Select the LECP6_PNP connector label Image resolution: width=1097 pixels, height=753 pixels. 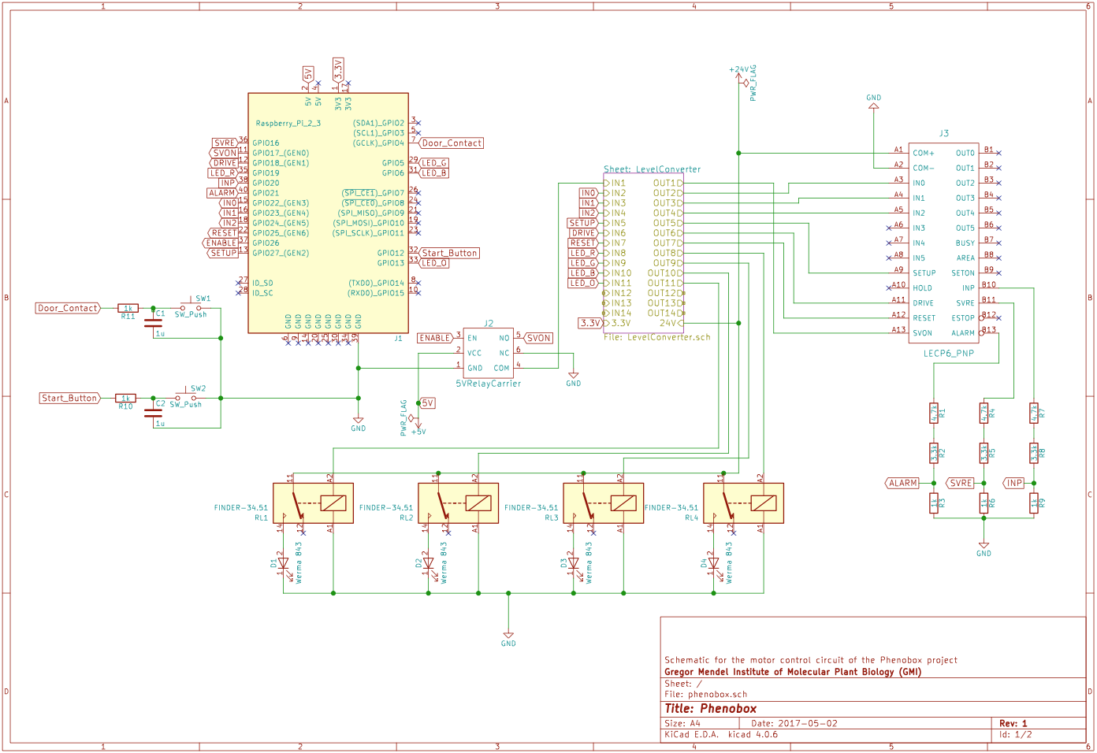949,354
